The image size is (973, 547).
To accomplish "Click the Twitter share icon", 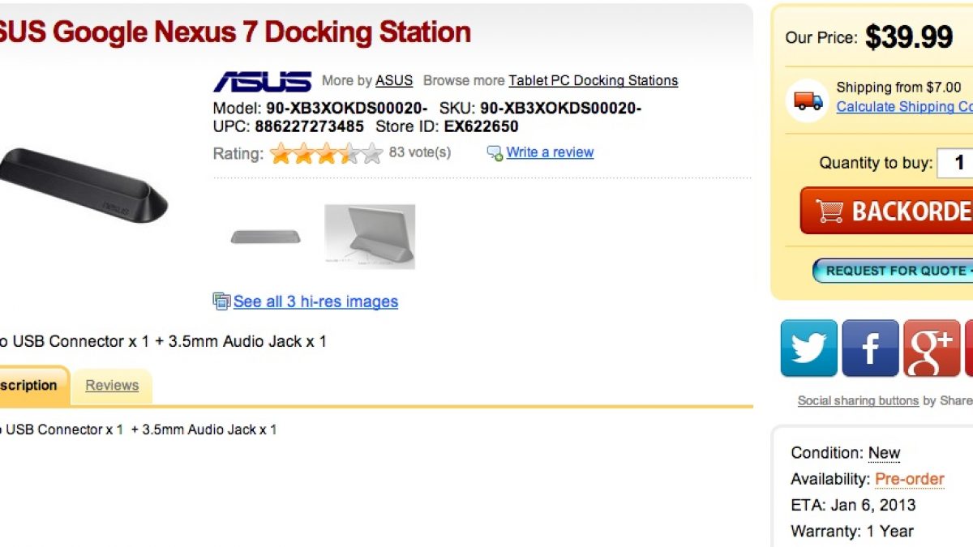I will (808, 348).
